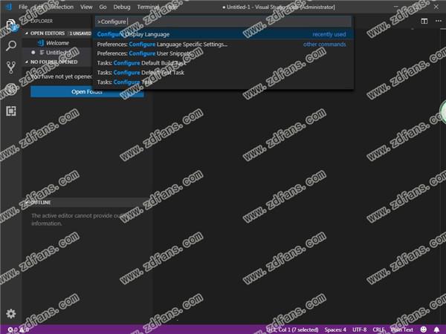Open the File menu
This screenshot has height=334, width=446.
[x=23, y=7]
